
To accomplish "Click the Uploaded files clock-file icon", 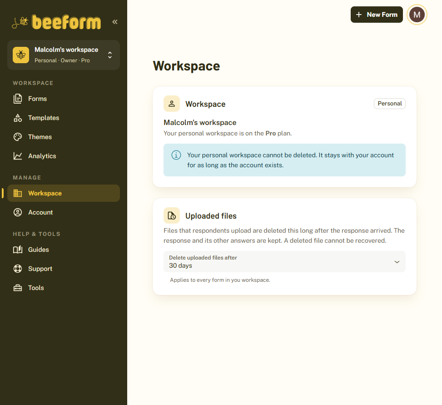I will tap(172, 216).
